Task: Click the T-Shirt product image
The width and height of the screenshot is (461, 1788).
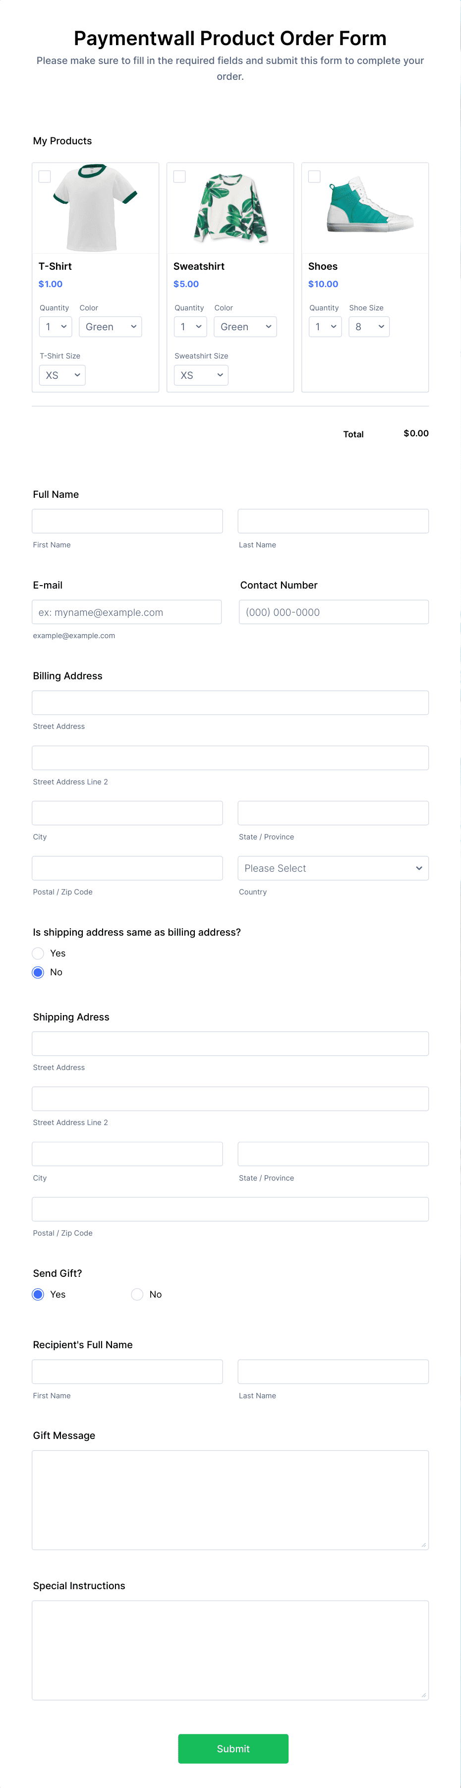Action: 95,208
